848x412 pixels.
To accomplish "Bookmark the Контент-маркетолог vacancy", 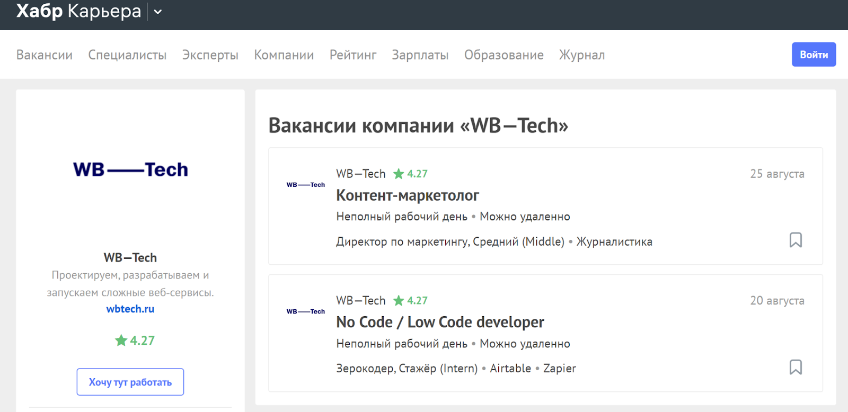I will [796, 240].
